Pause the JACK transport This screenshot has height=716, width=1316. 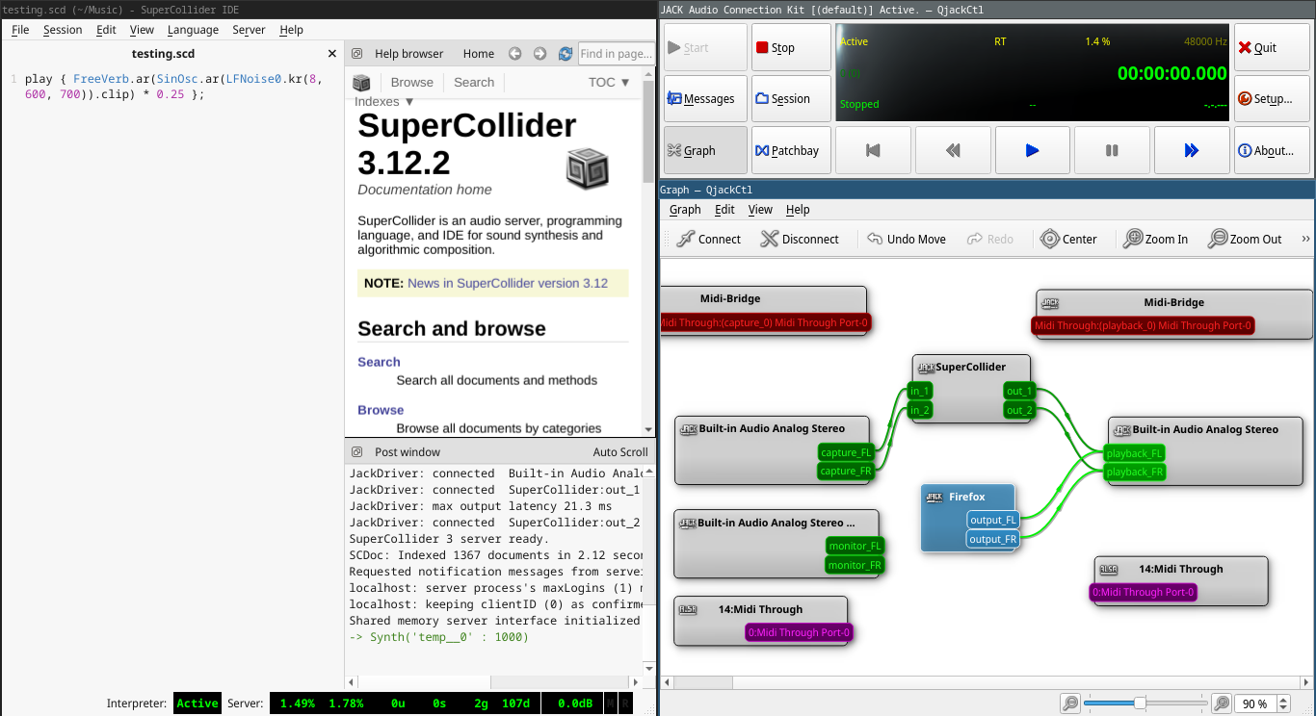1111,150
